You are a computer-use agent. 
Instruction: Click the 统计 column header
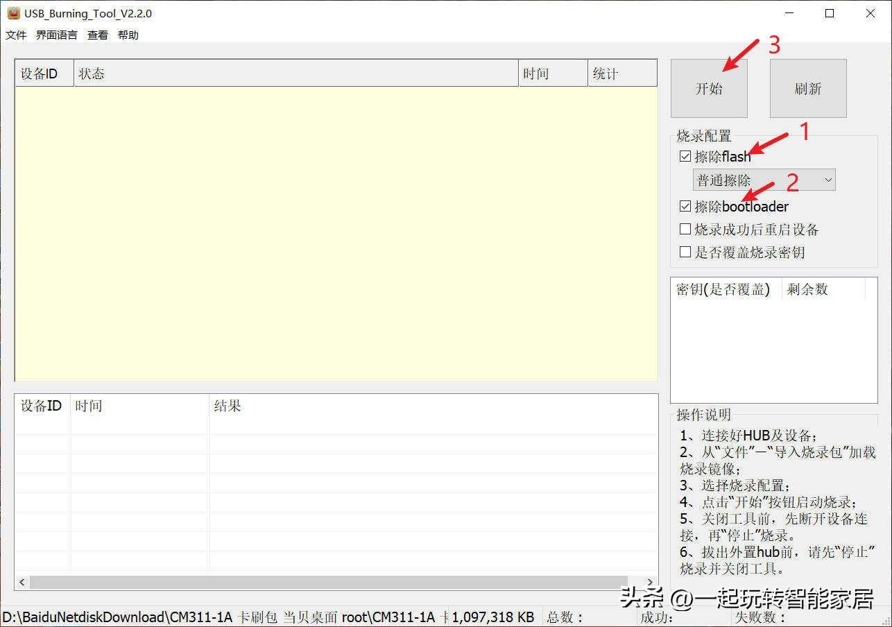(x=622, y=74)
